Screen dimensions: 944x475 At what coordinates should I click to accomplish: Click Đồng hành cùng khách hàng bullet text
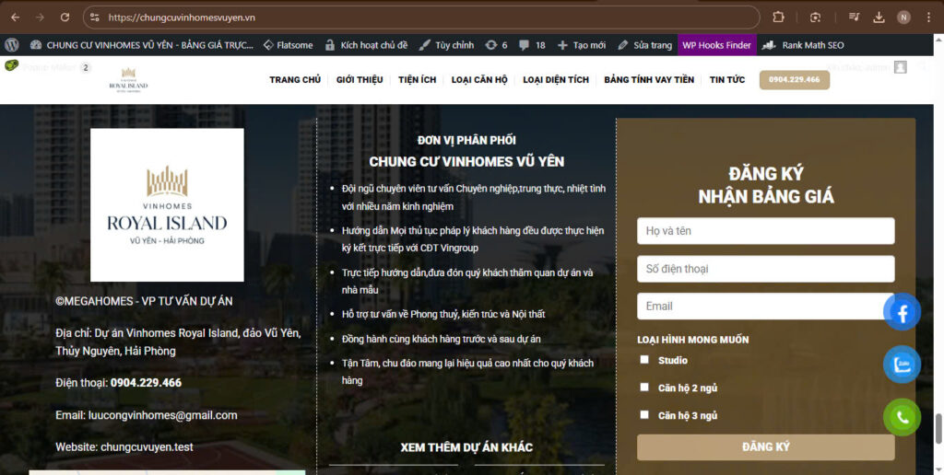442,339
